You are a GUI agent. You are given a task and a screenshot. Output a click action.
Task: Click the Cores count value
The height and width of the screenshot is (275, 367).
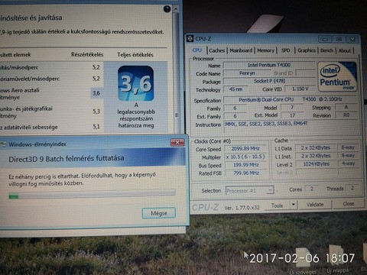[x=311, y=189]
